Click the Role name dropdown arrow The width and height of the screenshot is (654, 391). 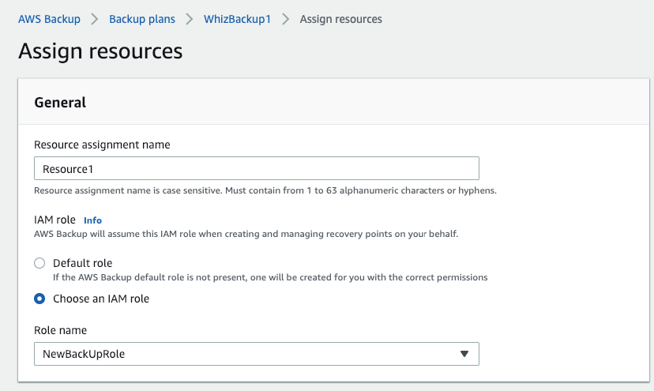[464, 354]
